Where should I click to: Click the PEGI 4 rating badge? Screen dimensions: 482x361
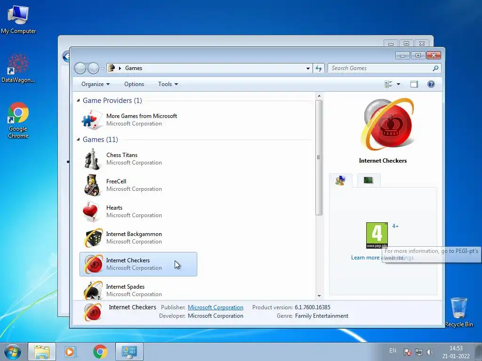pos(377,235)
